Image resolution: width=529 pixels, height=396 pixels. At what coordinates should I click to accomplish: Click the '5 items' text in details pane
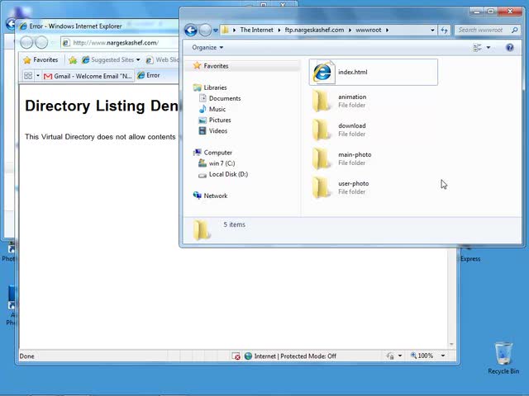tap(234, 224)
